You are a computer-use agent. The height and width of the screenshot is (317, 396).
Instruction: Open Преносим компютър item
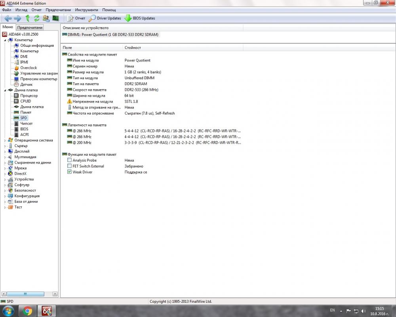click(x=39, y=79)
